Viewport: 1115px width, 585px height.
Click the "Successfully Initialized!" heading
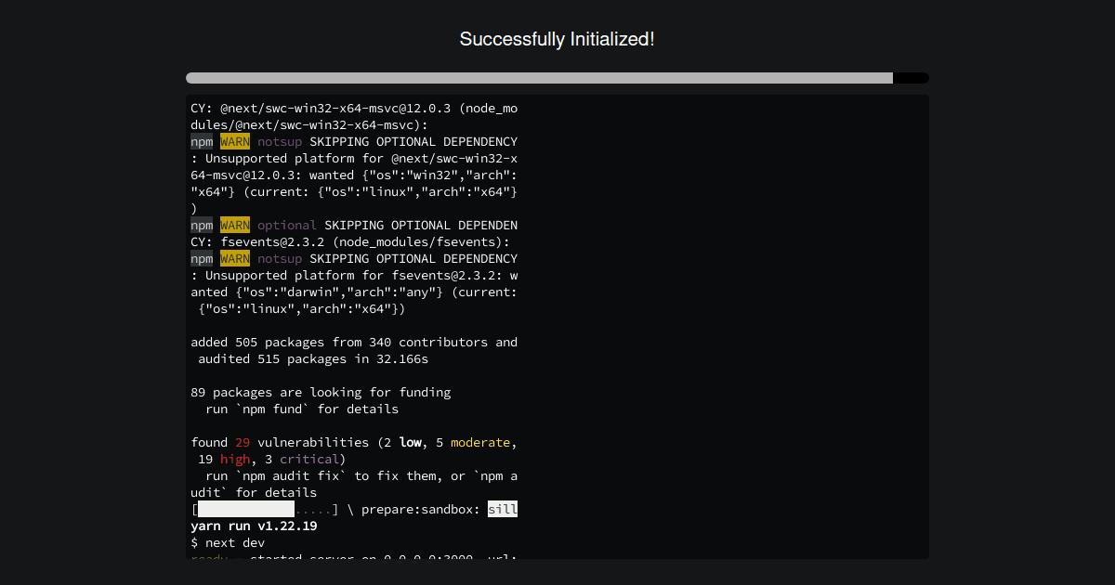(557, 39)
